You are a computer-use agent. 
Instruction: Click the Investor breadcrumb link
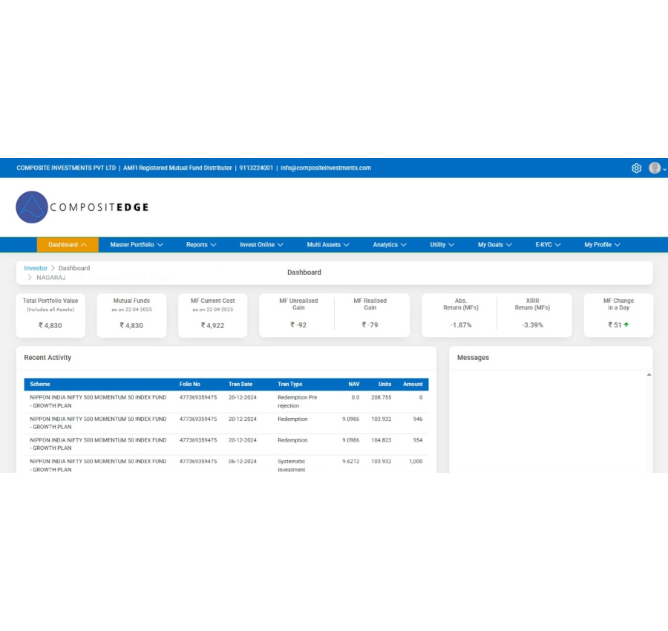[36, 268]
